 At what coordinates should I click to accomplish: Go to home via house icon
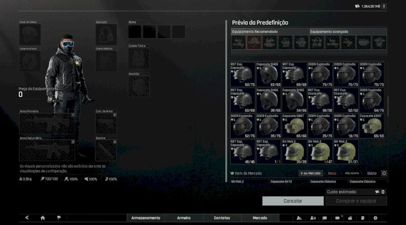click(x=43, y=218)
